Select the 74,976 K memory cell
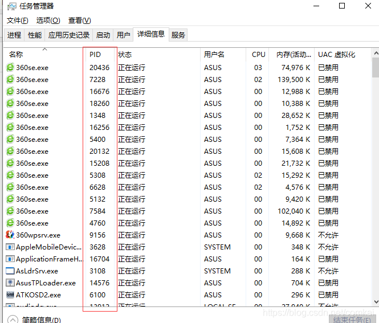 tap(296, 67)
